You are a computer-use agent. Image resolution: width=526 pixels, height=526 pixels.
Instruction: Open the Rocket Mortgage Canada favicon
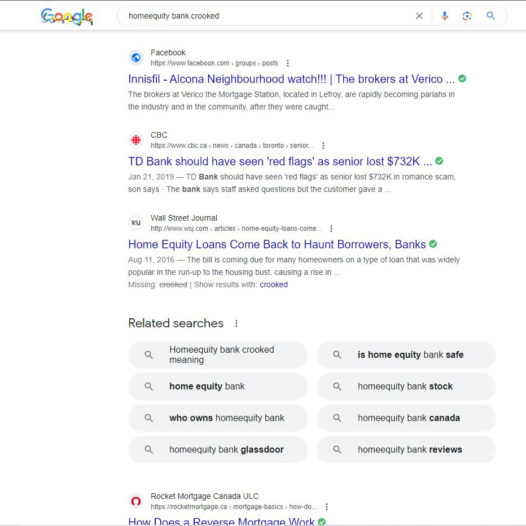coord(136,501)
